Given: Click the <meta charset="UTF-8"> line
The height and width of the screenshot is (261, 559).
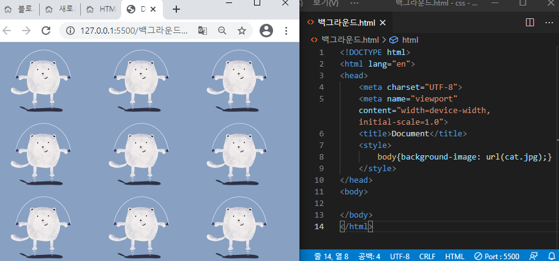Looking at the screenshot, I should (x=410, y=87).
